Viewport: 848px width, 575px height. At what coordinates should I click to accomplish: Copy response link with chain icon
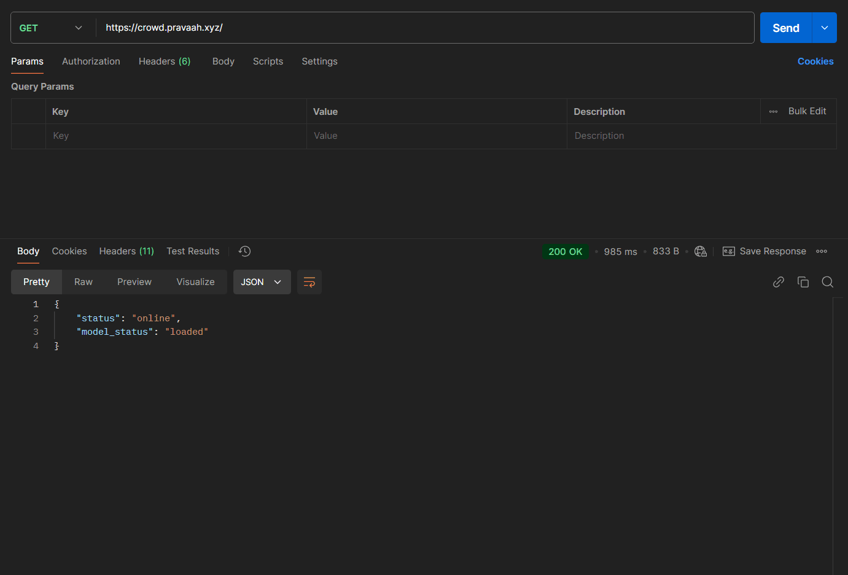point(778,282)
